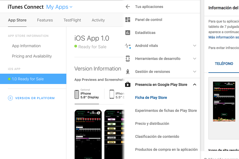This screenshot has height=159, width=239.
Task: Click the Herramientas de desarrollo code icon
Action: coord(128,59)
